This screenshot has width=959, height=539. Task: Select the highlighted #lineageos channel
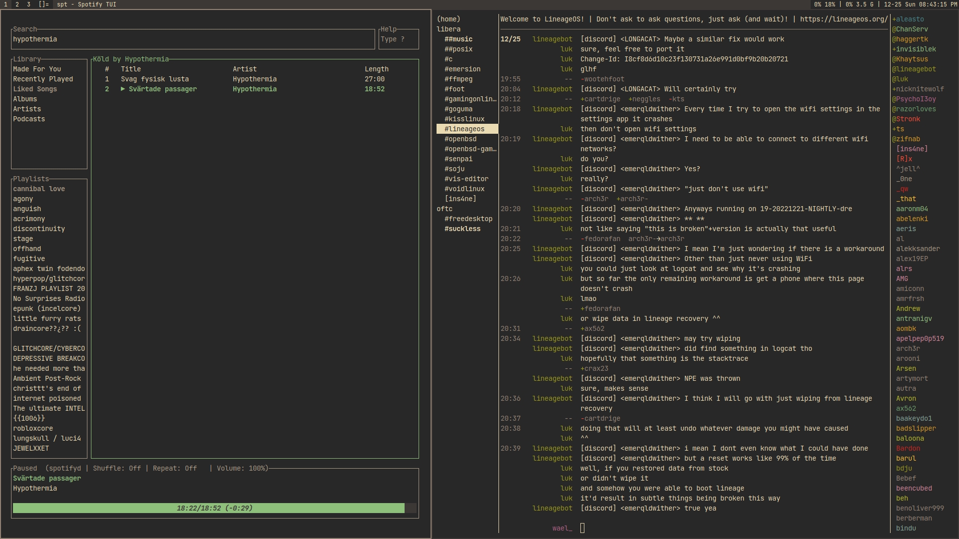tap(467, 129)
